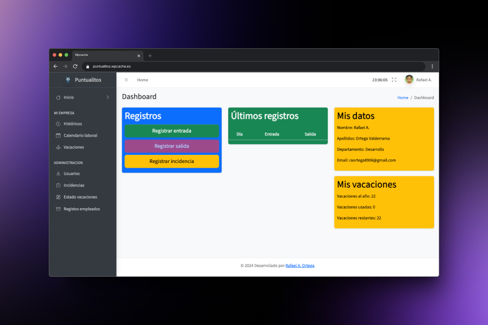Click the Vacaciones airplane icon
Viewport: 488px width, 325px height.
58,147
